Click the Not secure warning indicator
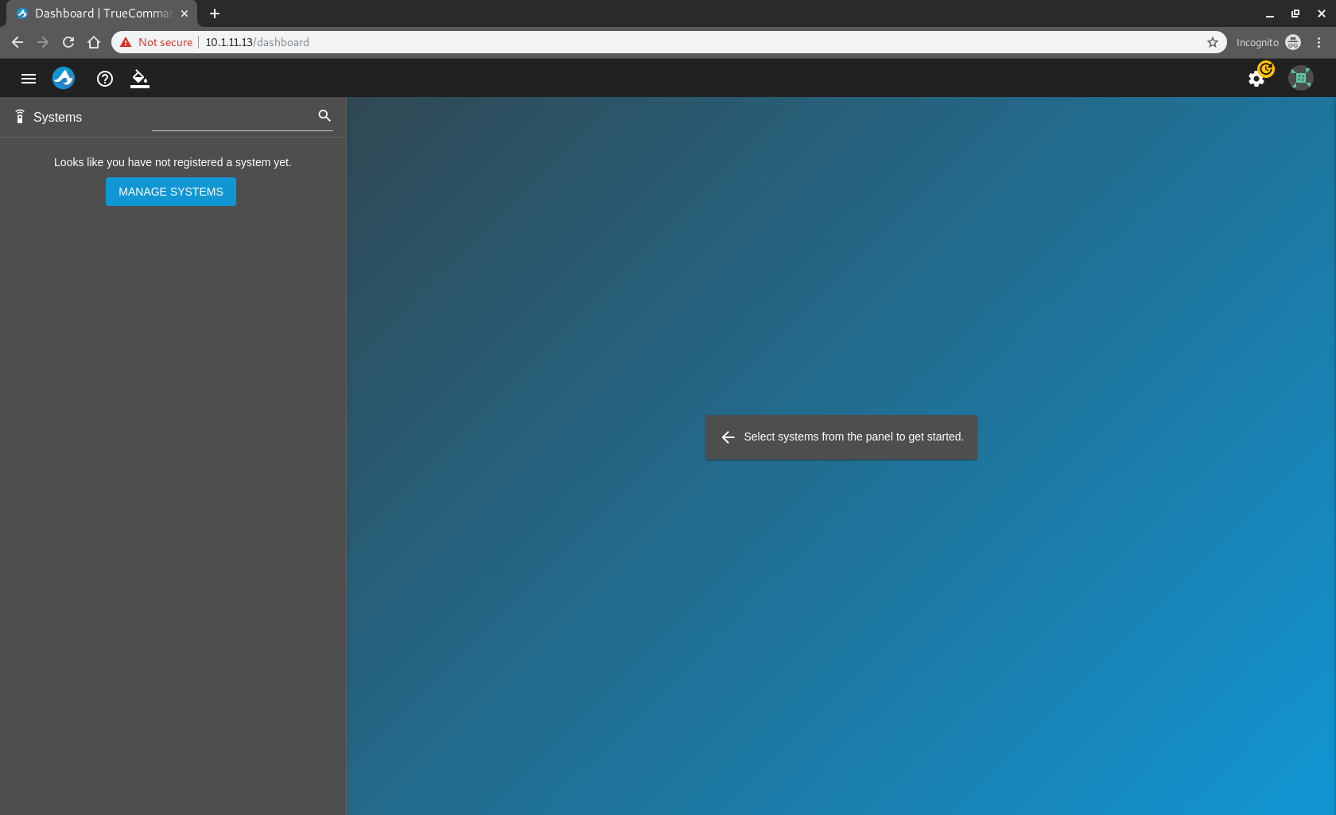This screenshot has height=815, width=1336. pos(157,42)
